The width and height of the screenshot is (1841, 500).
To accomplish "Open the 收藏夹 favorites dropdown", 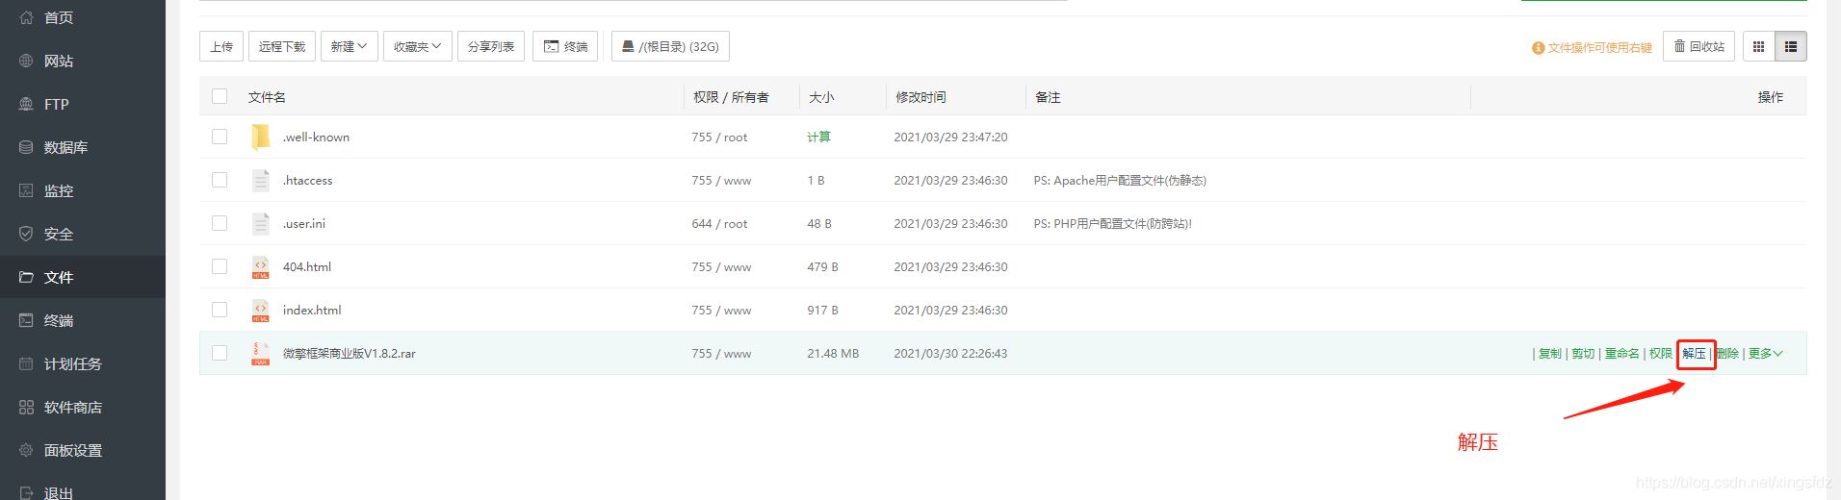I will (417, 46).
